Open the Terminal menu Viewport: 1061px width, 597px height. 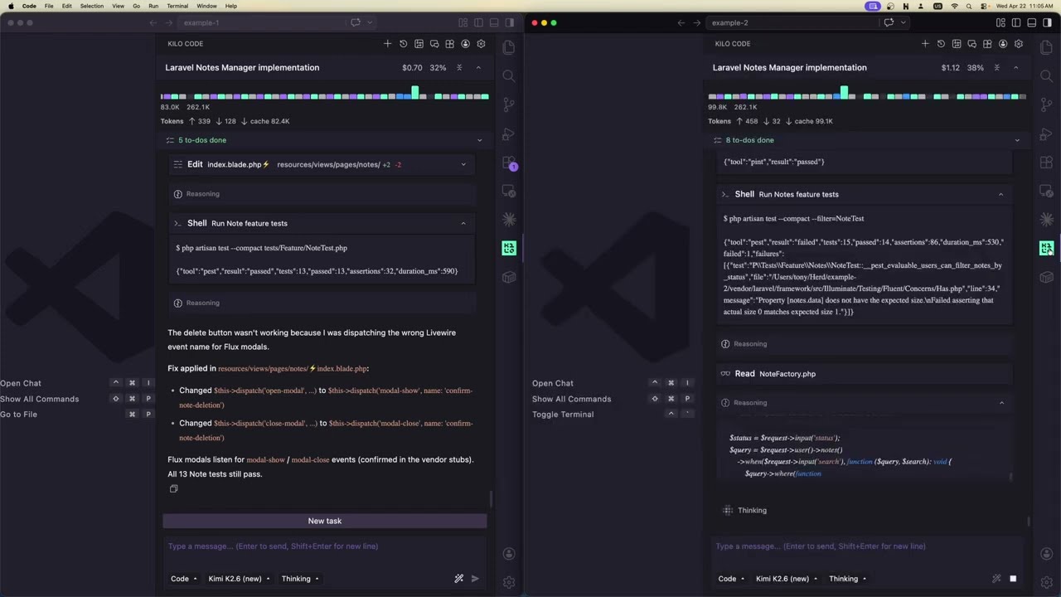pos(177,6)
